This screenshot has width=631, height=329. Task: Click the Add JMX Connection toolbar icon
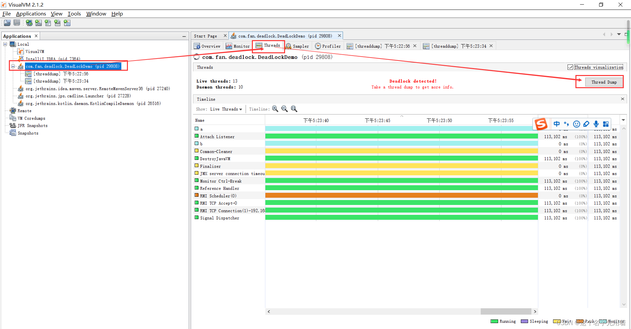(x=38, y=23)
